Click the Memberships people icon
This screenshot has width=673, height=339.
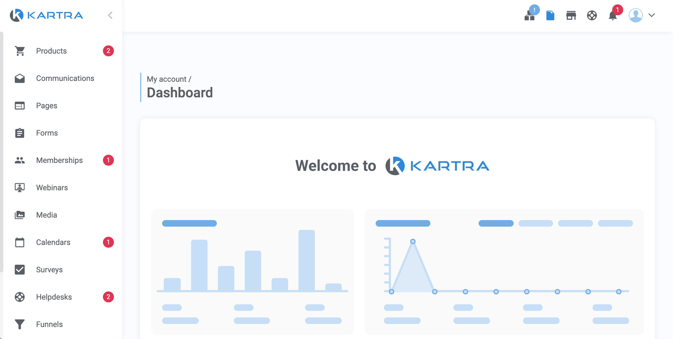click(20, 160)
